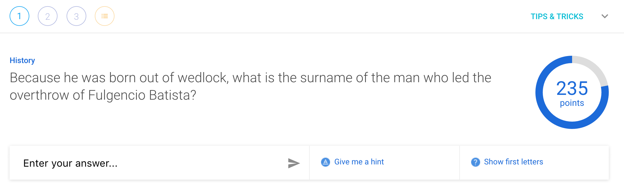Select the currently highlighted question circle
Viewport: 624px width, 192px height.
pos(19,16)
